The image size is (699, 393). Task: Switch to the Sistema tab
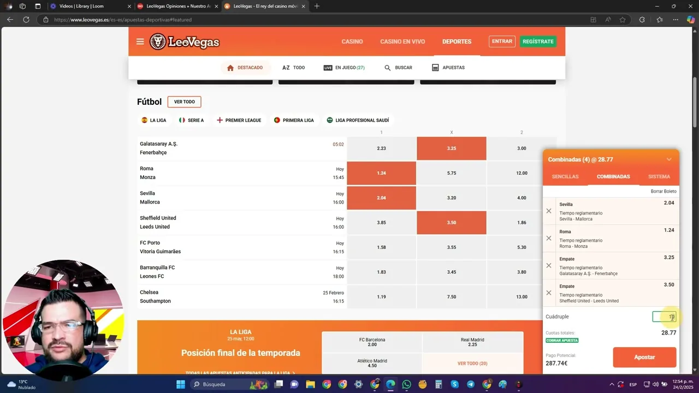click(x=659, y=177)
